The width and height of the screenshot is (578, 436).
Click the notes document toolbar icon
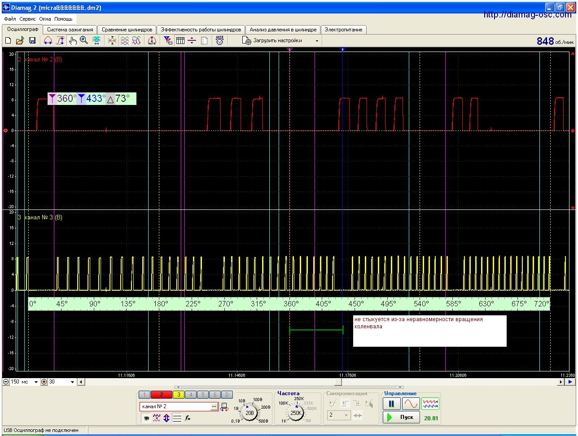[x=204, y=41]
